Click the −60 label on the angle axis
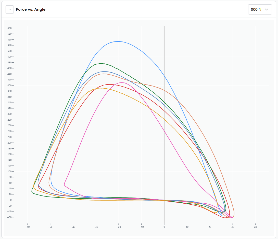Screen dimensions: 278x239 click(x=27, y=227)
